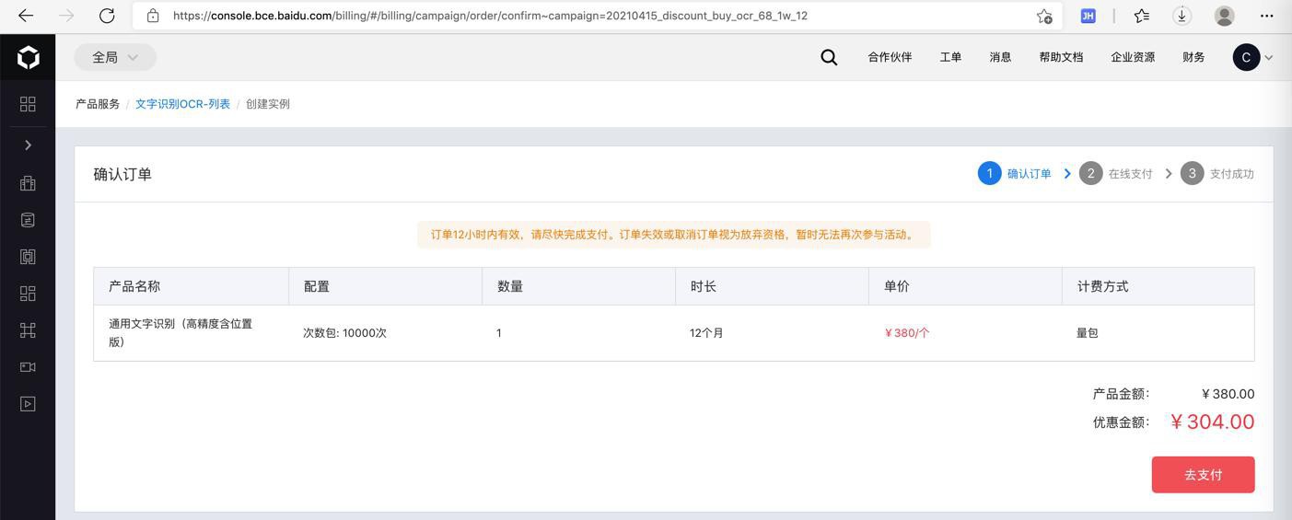Screen dimensions: 1292x520
Task: Click the scan frame icon in sidebar
Action: tap(28, 257)
